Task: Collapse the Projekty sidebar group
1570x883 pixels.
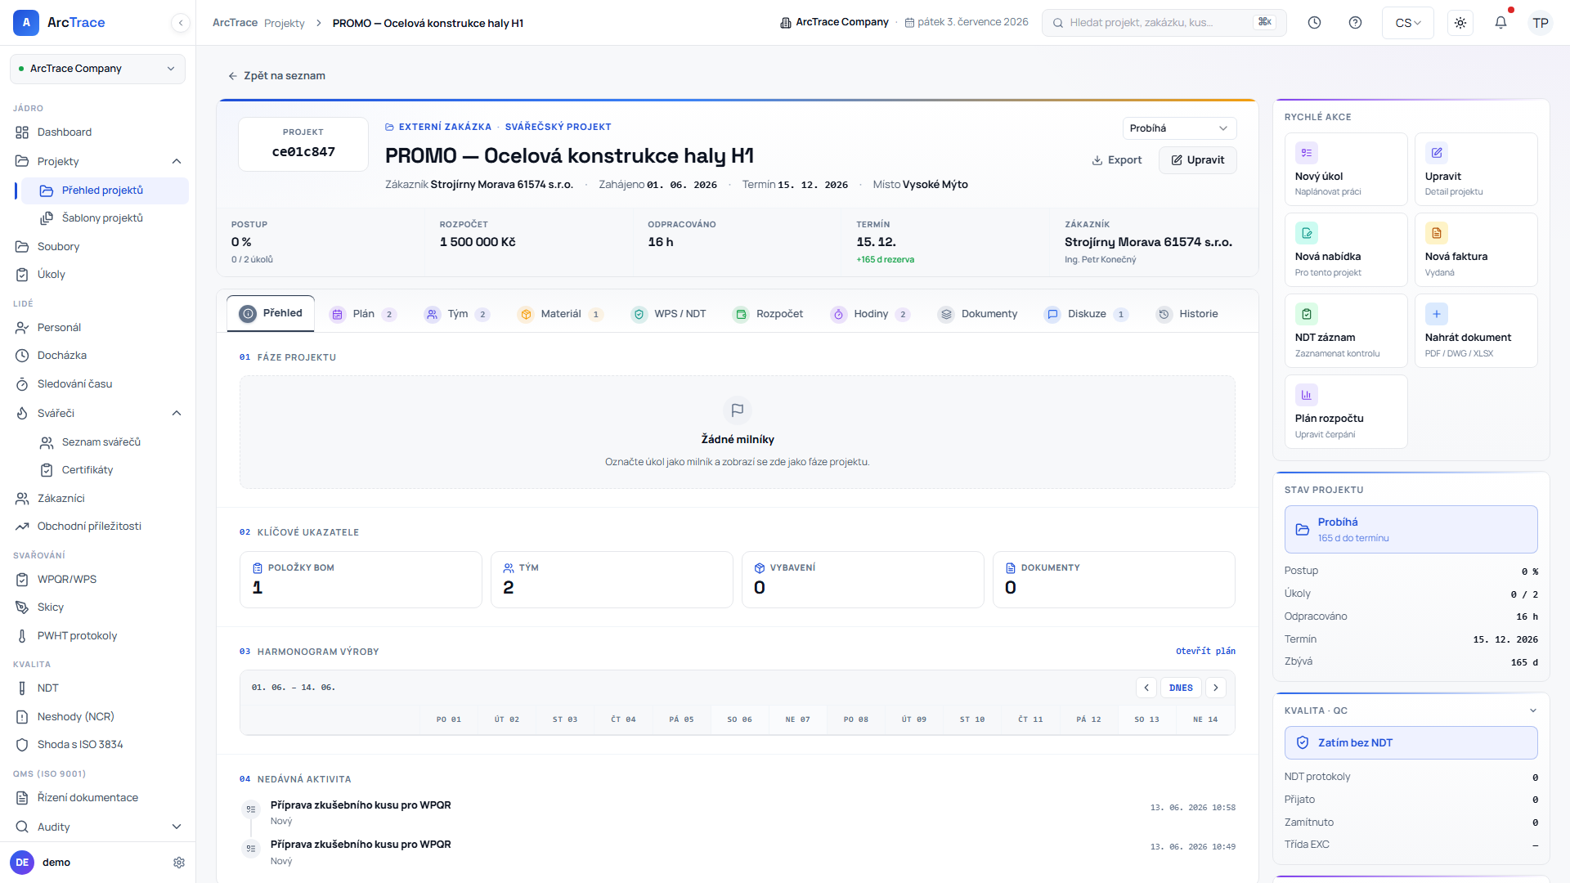Action: point(177,162)
